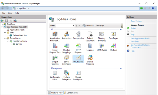Click the Go filter button

click(78, 26)
